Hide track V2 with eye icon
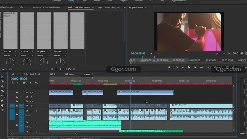The width and height of the screenshot is (247, 139). (31, 101)
